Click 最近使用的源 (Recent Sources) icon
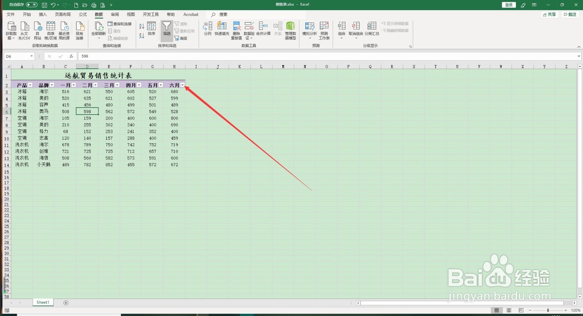The height and width of the screenshot is (316, 583). (x=64, y=30)
